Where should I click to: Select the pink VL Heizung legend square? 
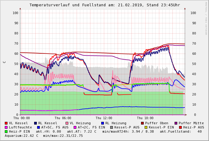tap(66, 123)
